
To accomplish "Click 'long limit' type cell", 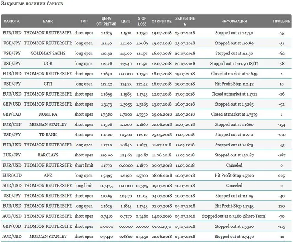I will point(84,185).
